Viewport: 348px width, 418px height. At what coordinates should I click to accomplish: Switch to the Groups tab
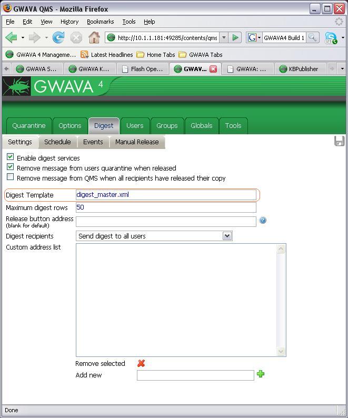click(x=167, y=126)
